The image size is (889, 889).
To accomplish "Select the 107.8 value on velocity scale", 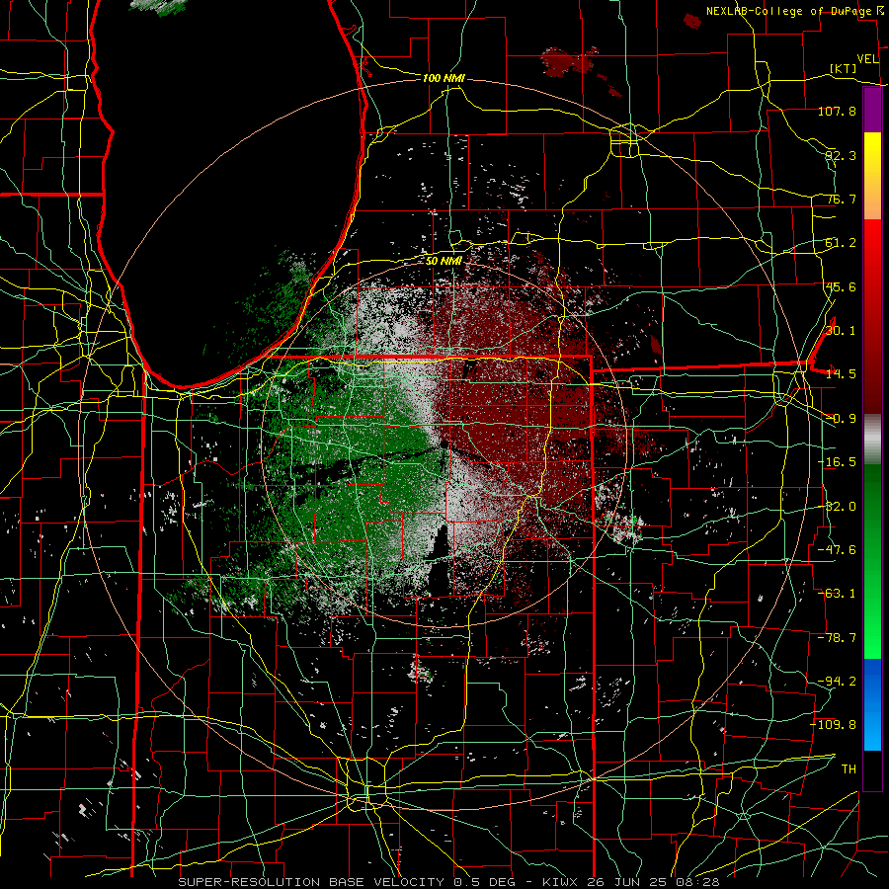I will pyautogui.click(x=837, y=111).
